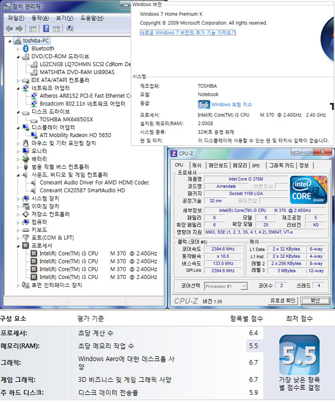Collapse the 네트워크 어댑터 node

pyautogui.click(x=18, y=88)
